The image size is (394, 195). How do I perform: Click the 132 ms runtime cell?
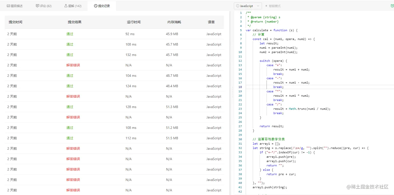131,55
